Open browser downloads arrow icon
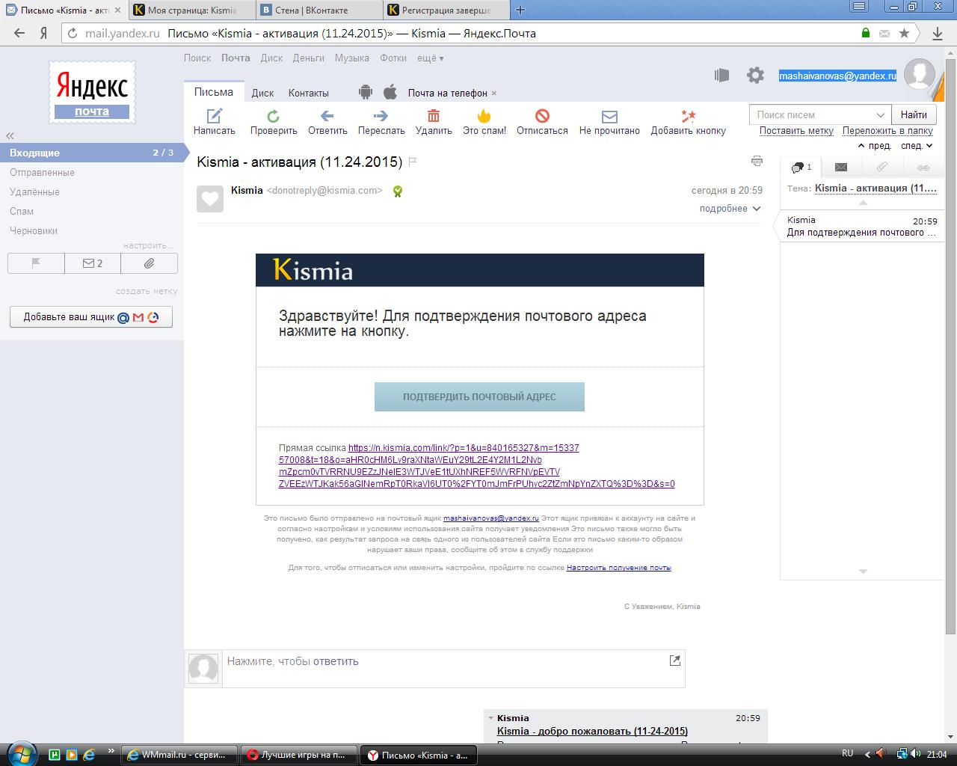The image size is (957, 766). [x=938, y=33]
